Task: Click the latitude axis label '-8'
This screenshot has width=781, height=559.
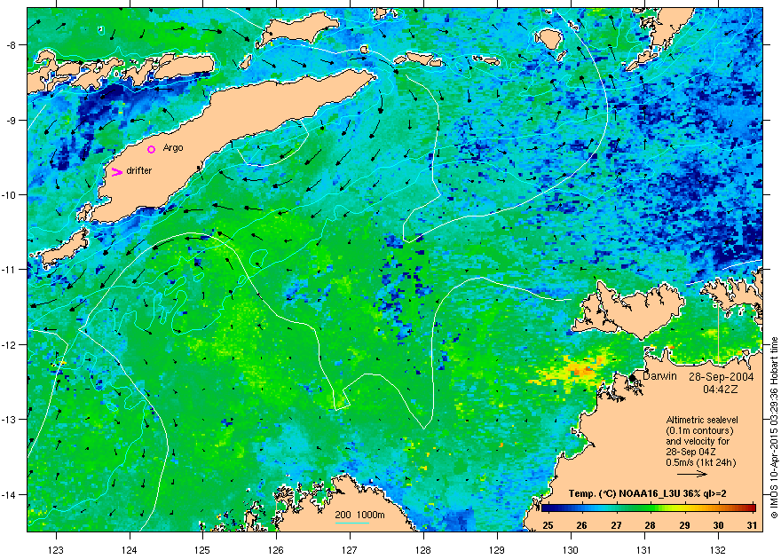Action: (11, 44)
